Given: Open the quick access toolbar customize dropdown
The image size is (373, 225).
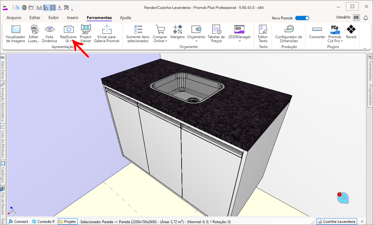Looking at the screenshot, I should pos(72,10).
